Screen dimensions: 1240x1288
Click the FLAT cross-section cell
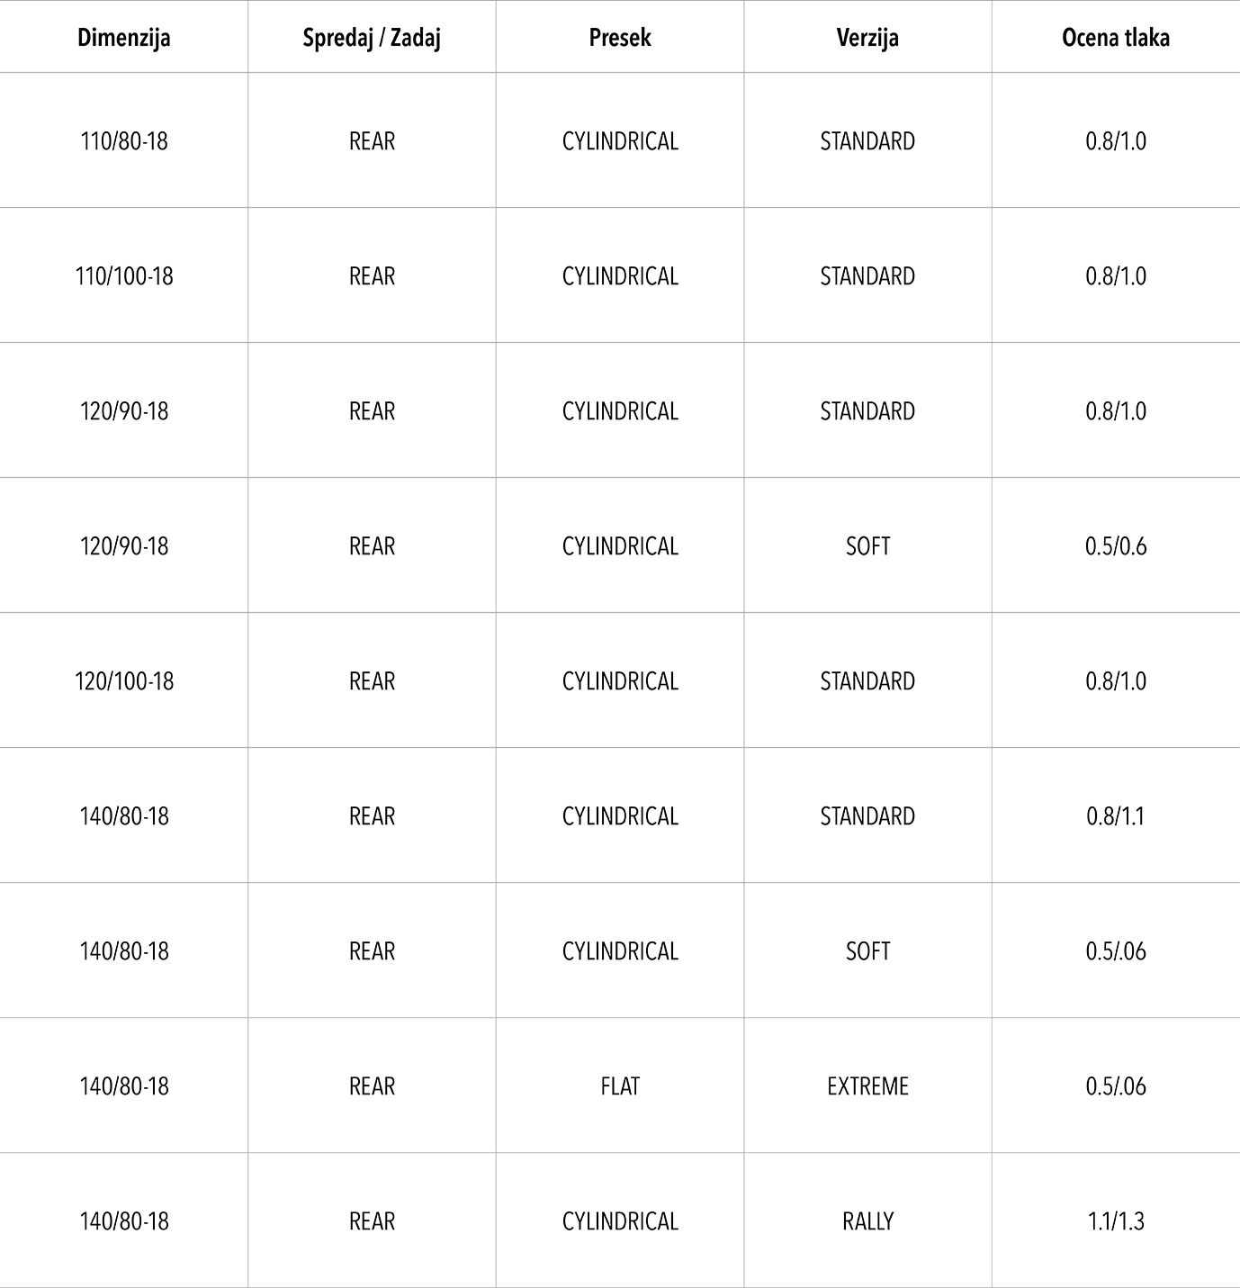[x=620, y=1086]
